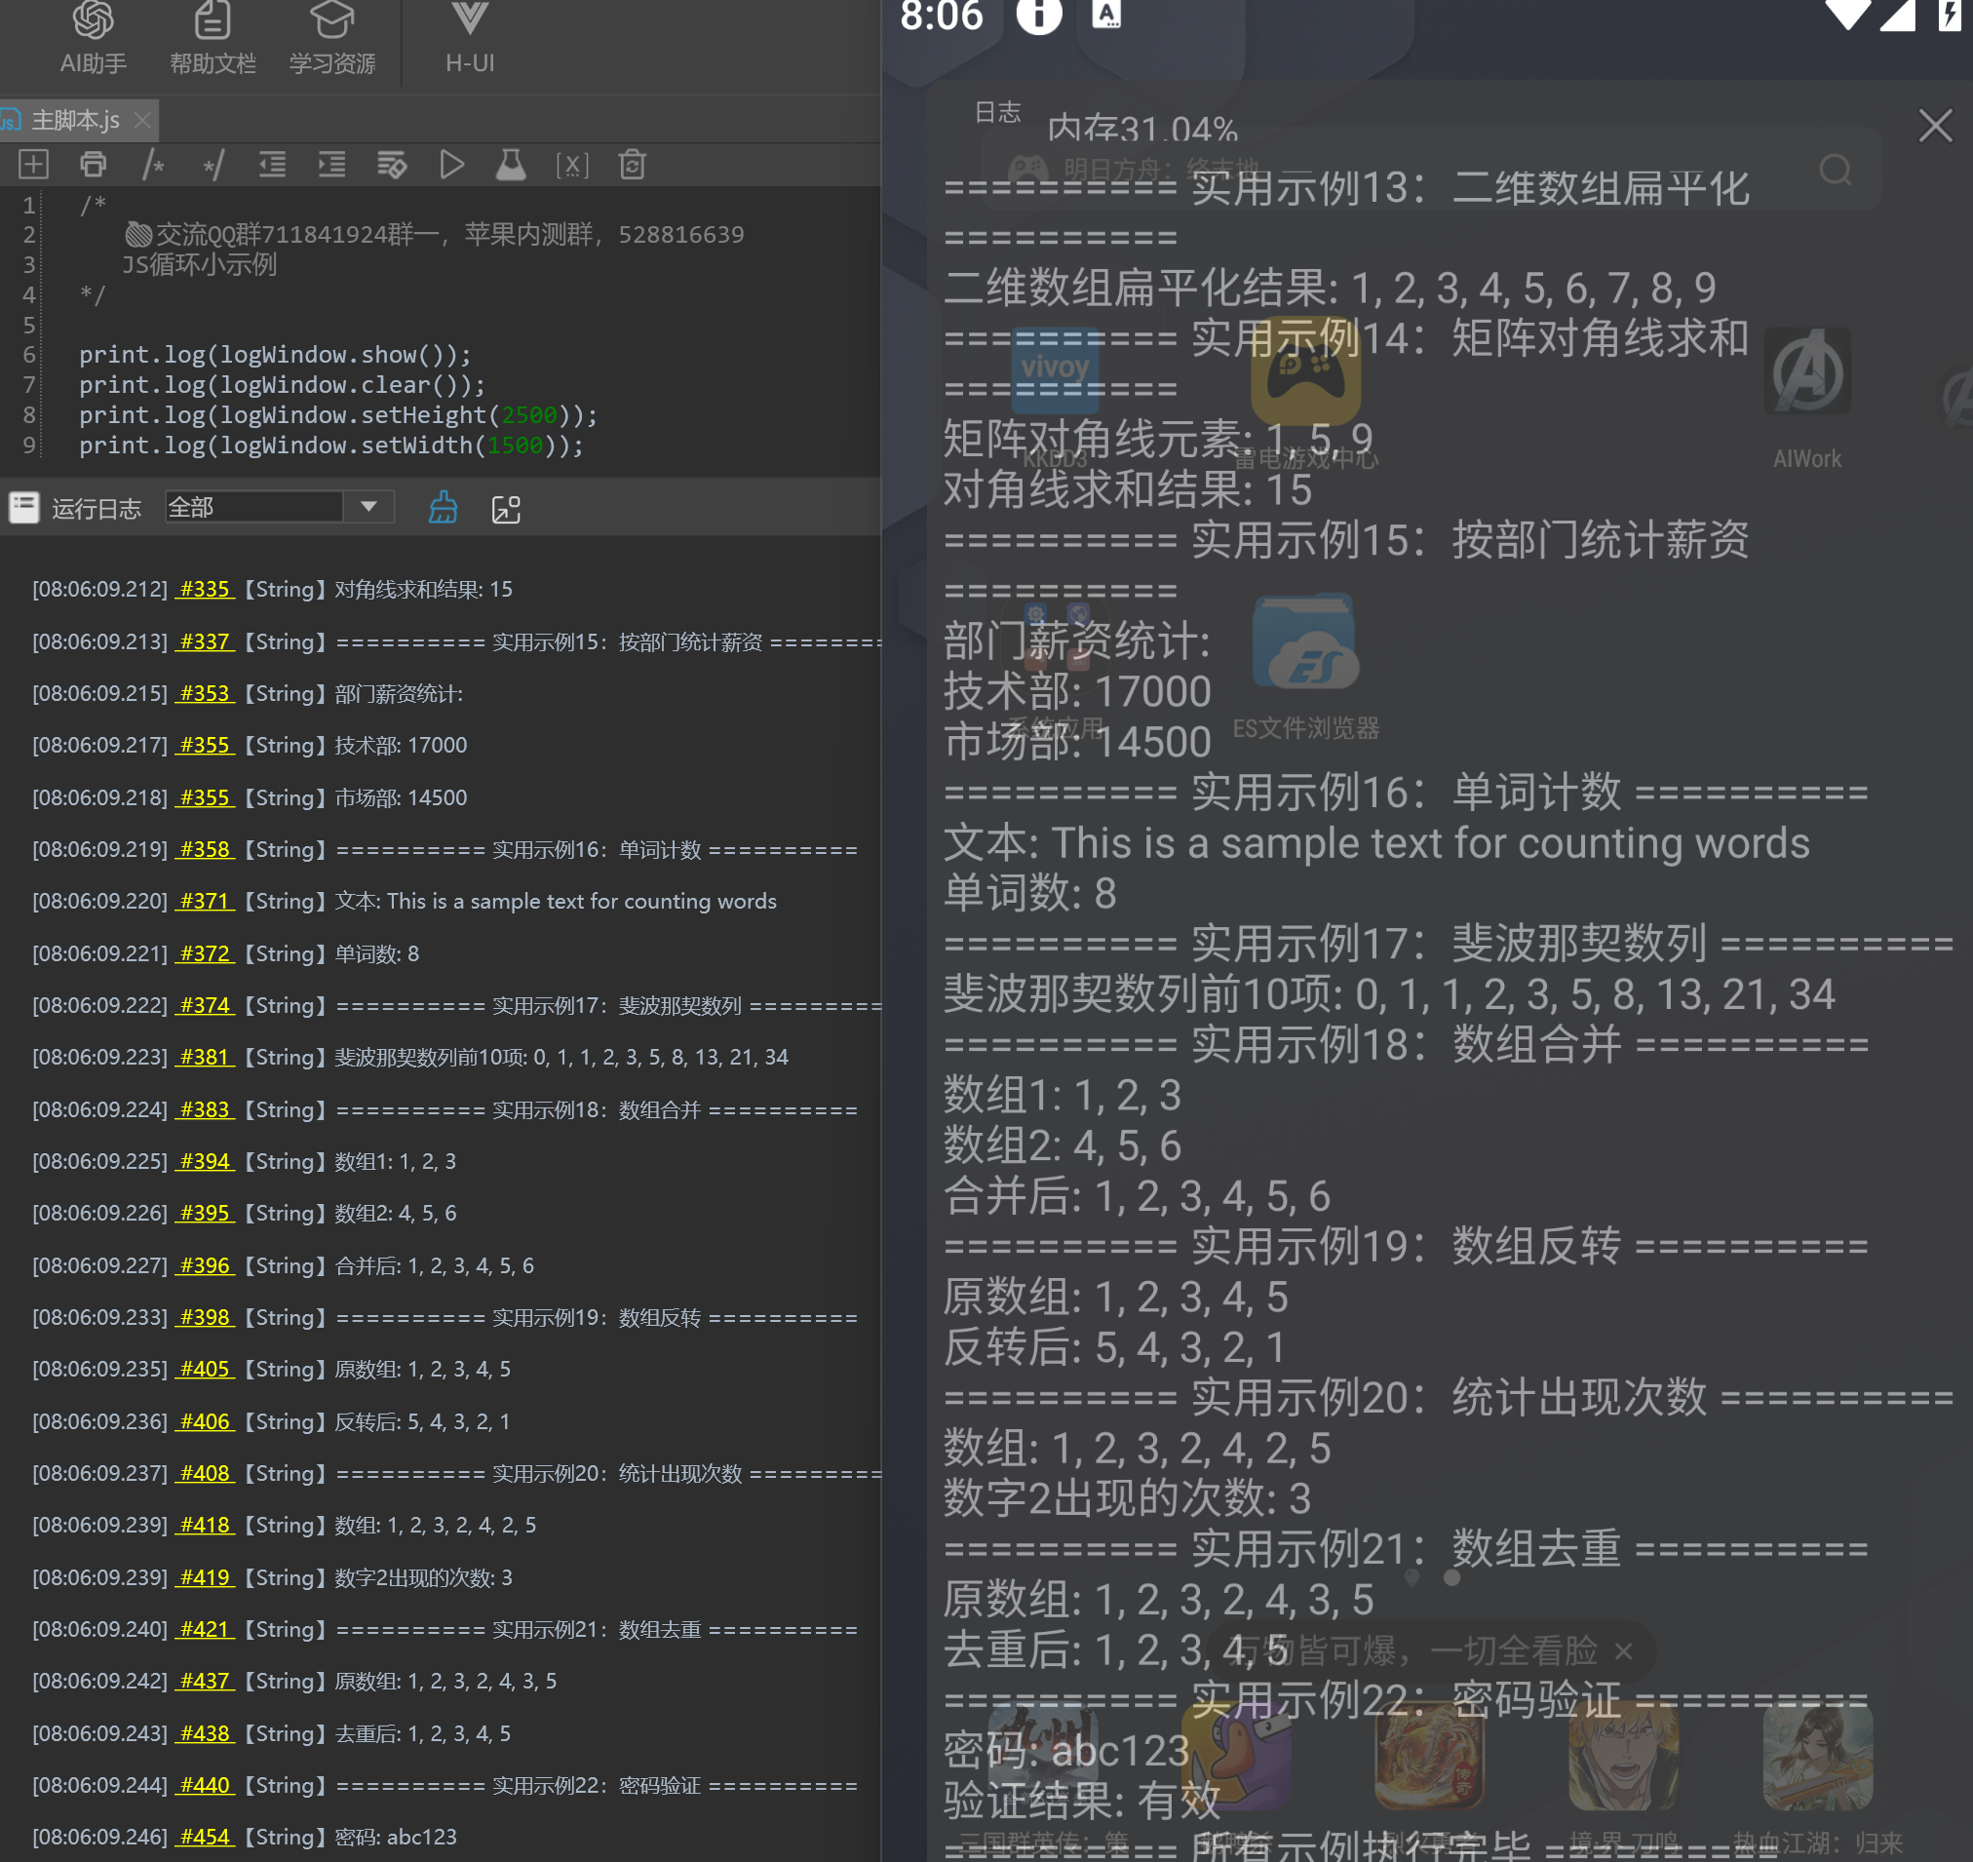1973x1862 pixels.
Task: Open the AI助手 menu item
Action: coord(94,40)
